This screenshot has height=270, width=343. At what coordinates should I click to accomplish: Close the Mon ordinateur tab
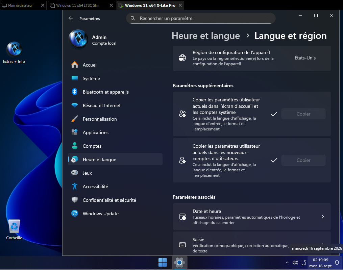pos(43,5)
